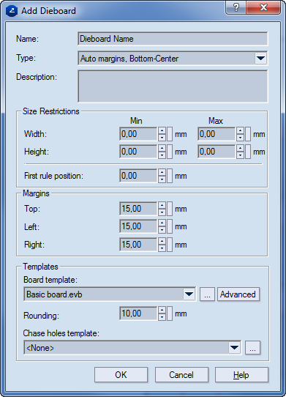Expand the Chase holes template dropdown

[234, 347]
